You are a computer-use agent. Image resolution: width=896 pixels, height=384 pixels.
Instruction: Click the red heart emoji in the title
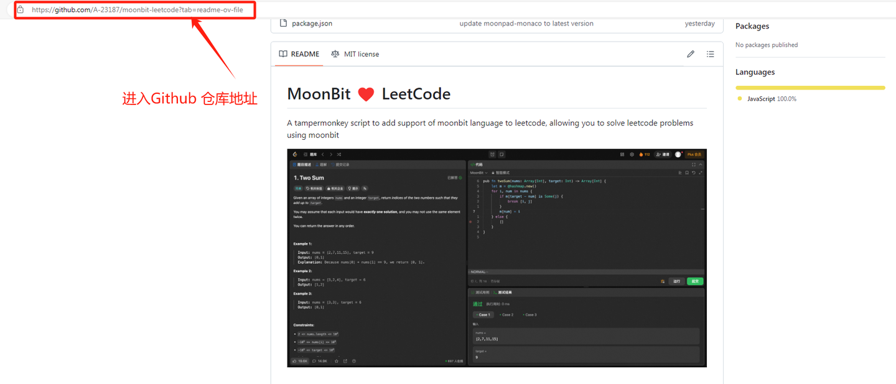366,94
